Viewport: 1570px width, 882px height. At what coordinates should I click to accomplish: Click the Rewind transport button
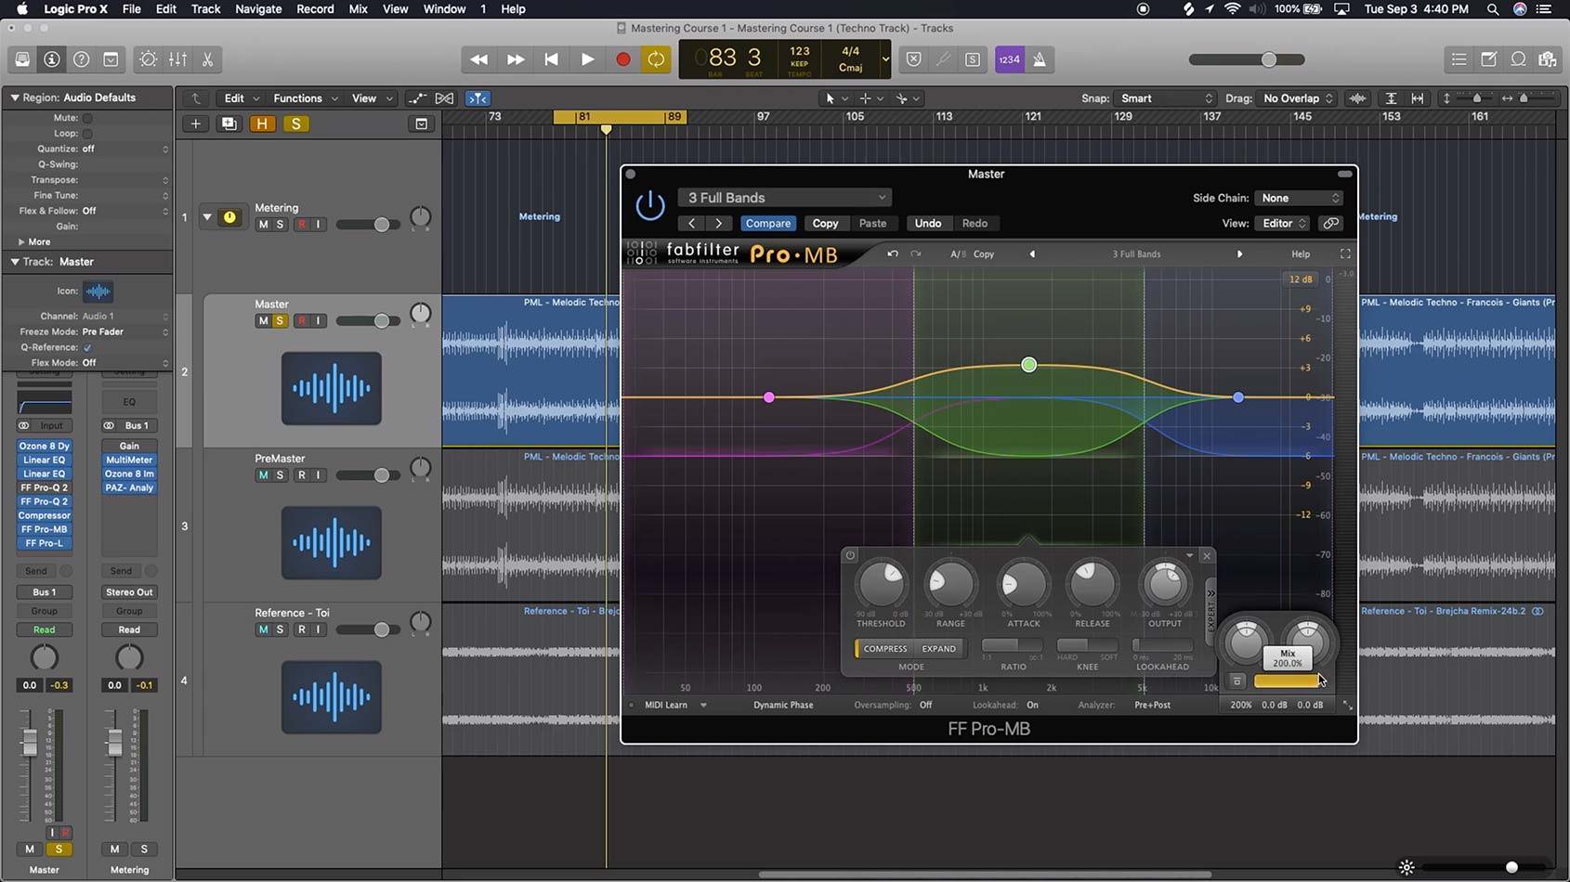point(478,59)
